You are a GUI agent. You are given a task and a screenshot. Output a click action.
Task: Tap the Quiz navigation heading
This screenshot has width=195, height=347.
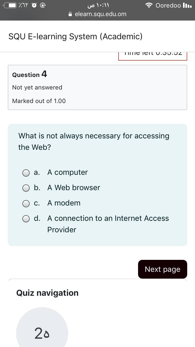pyautogui.click(x=47, y=293)
